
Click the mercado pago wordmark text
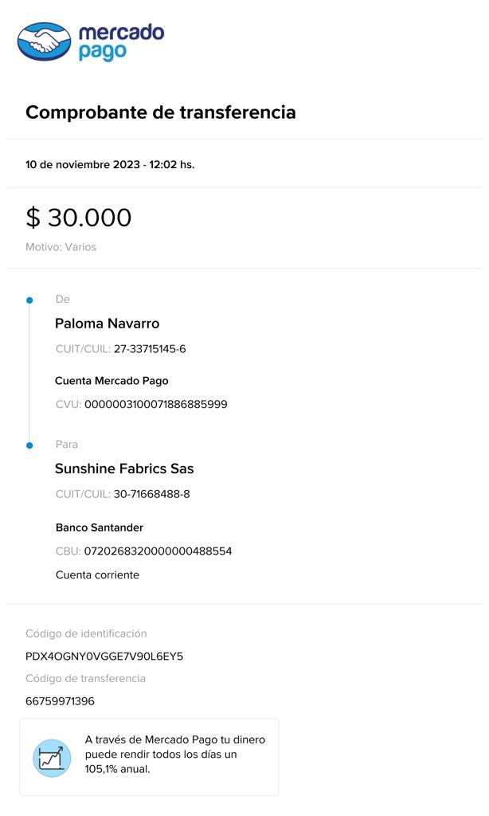pyautogui.click(x=120, y=41)
